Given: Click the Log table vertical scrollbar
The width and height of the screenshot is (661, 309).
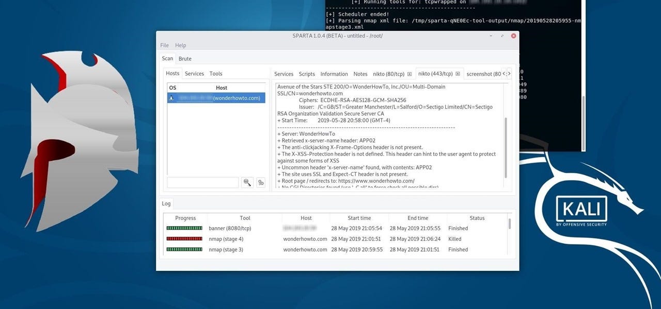Looking at the screenshot, I should 510,224.
